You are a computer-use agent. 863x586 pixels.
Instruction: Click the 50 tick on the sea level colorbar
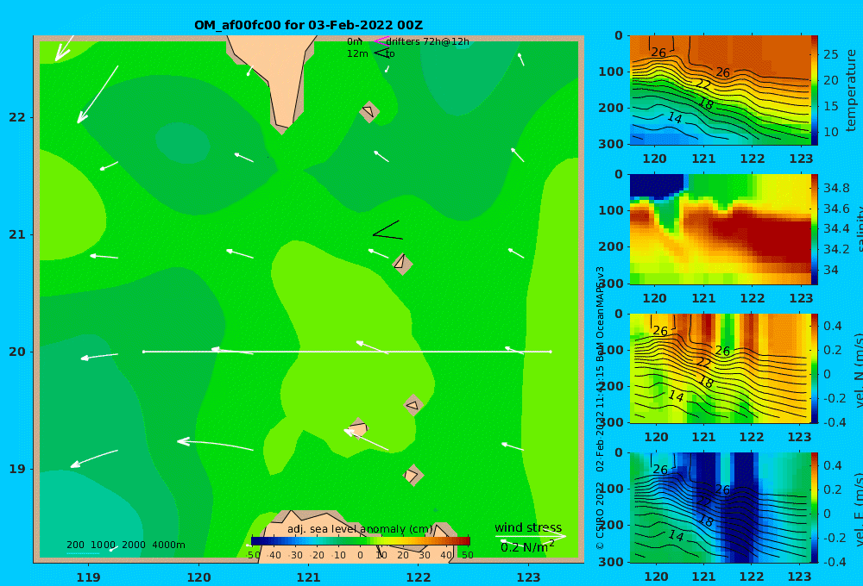pos(467,555)
